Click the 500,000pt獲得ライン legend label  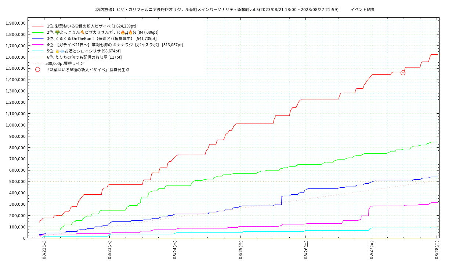point(65,63)
